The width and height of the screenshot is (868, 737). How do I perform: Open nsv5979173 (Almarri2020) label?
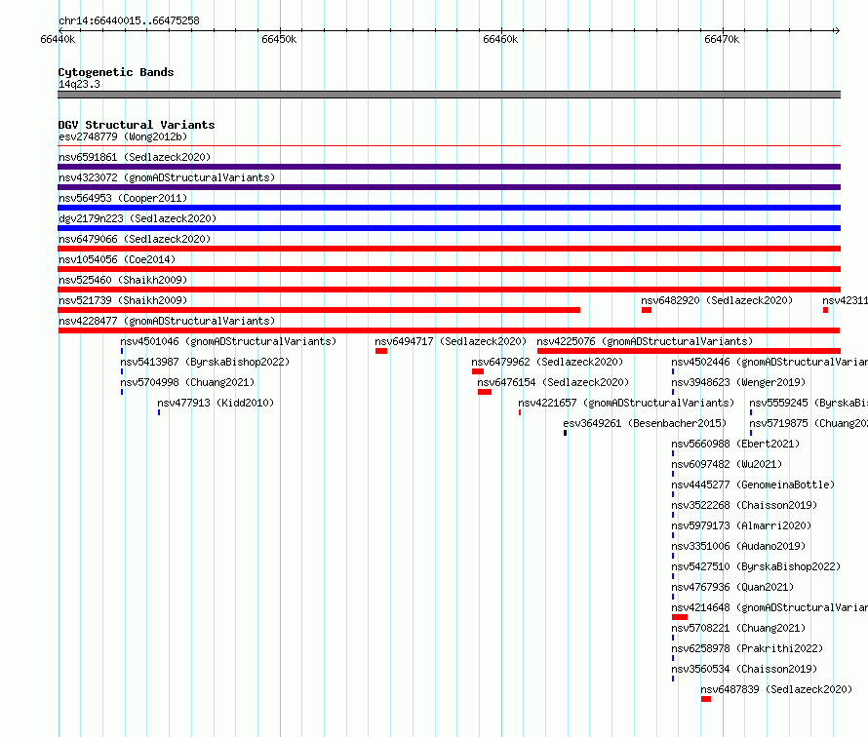[741, 525]
